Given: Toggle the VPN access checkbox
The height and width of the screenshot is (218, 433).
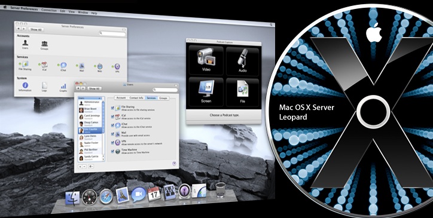Looking at the screenshot, I should 112,142.
